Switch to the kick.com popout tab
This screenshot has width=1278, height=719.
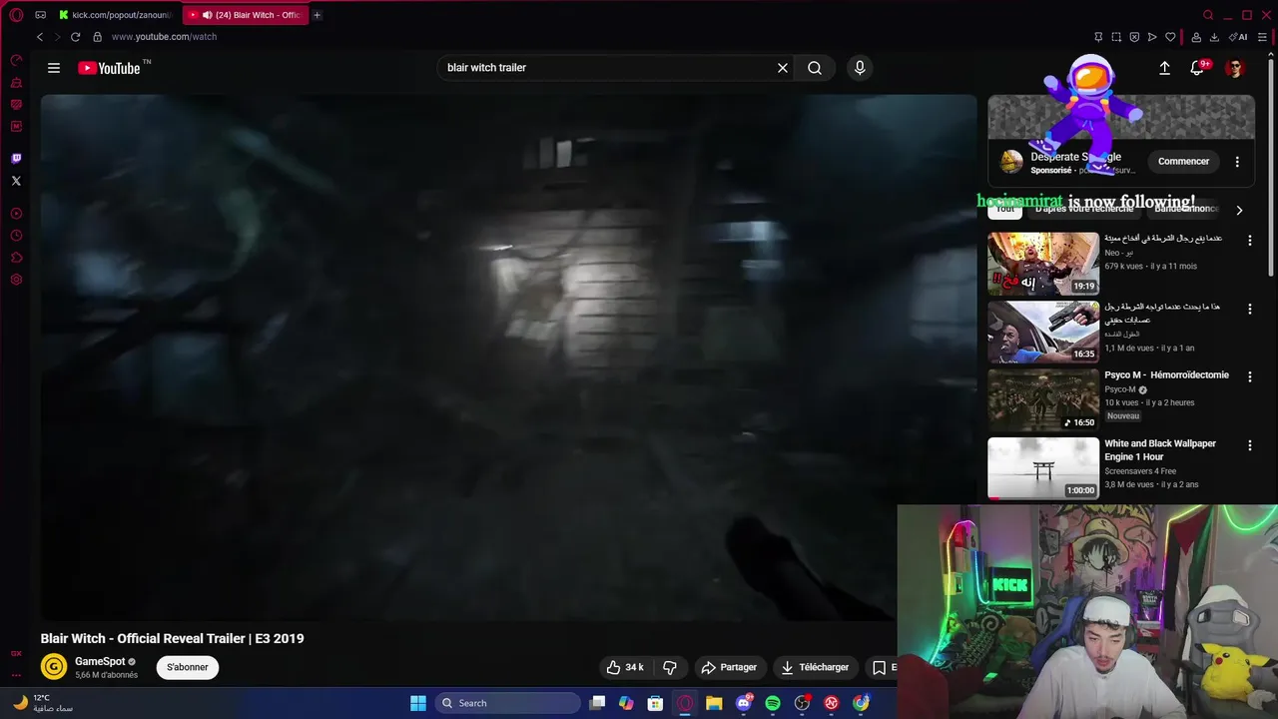click(x=117, y=15)
